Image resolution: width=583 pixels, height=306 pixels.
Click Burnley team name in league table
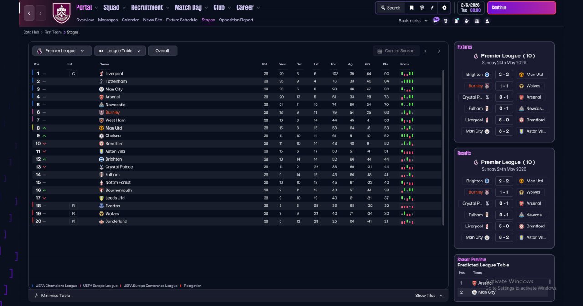tap(113, 112)
